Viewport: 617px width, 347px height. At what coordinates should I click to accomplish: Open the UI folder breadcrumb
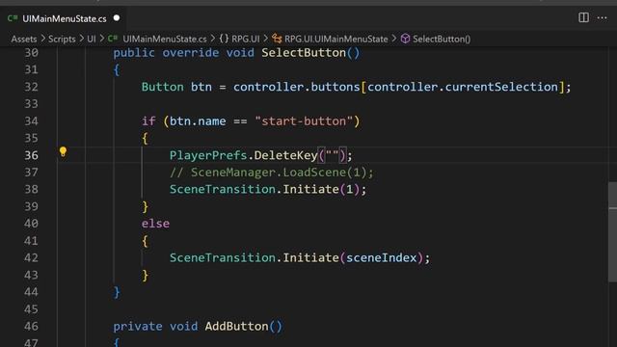click(x=92, y=39)
